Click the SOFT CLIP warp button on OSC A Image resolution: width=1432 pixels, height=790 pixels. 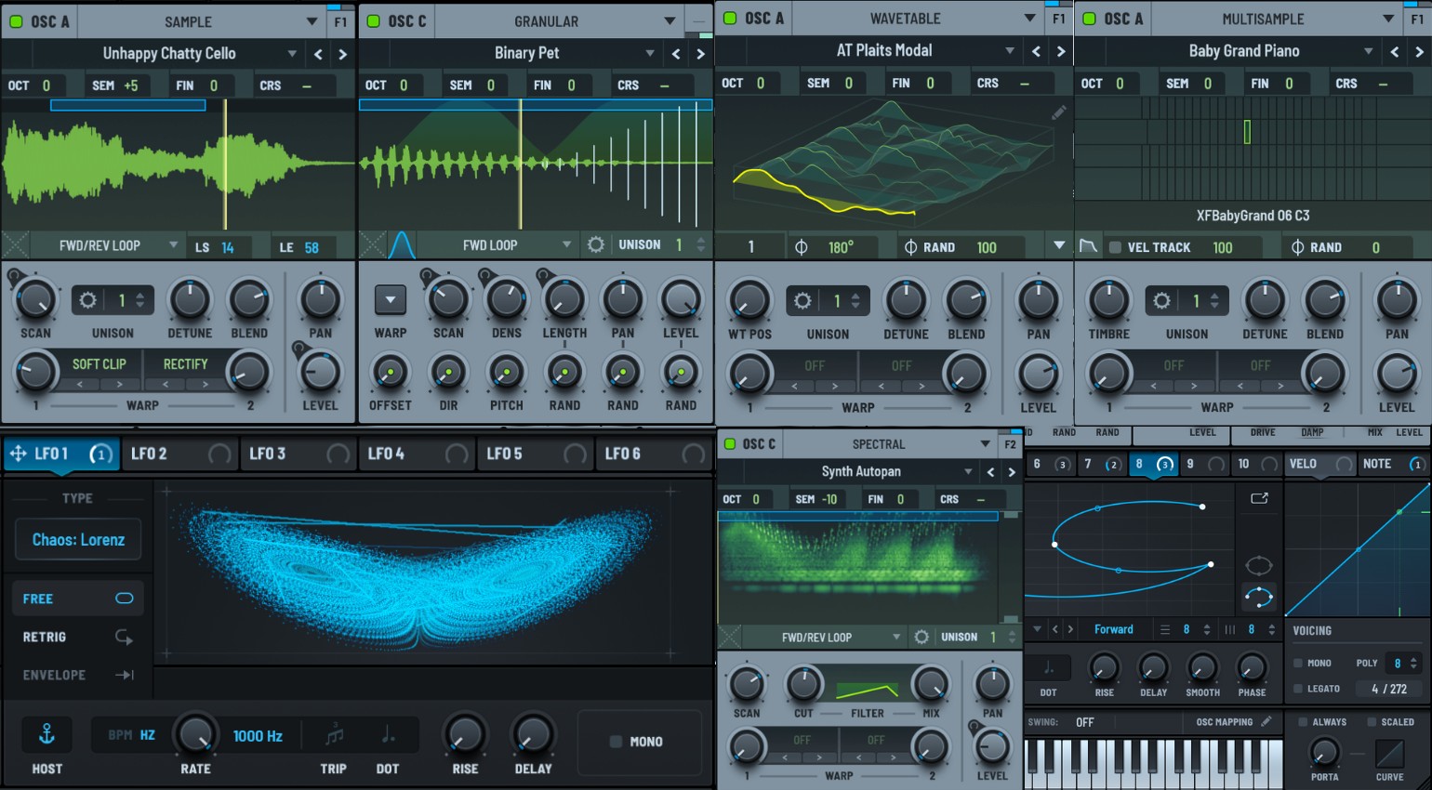(x=99, y=363)
